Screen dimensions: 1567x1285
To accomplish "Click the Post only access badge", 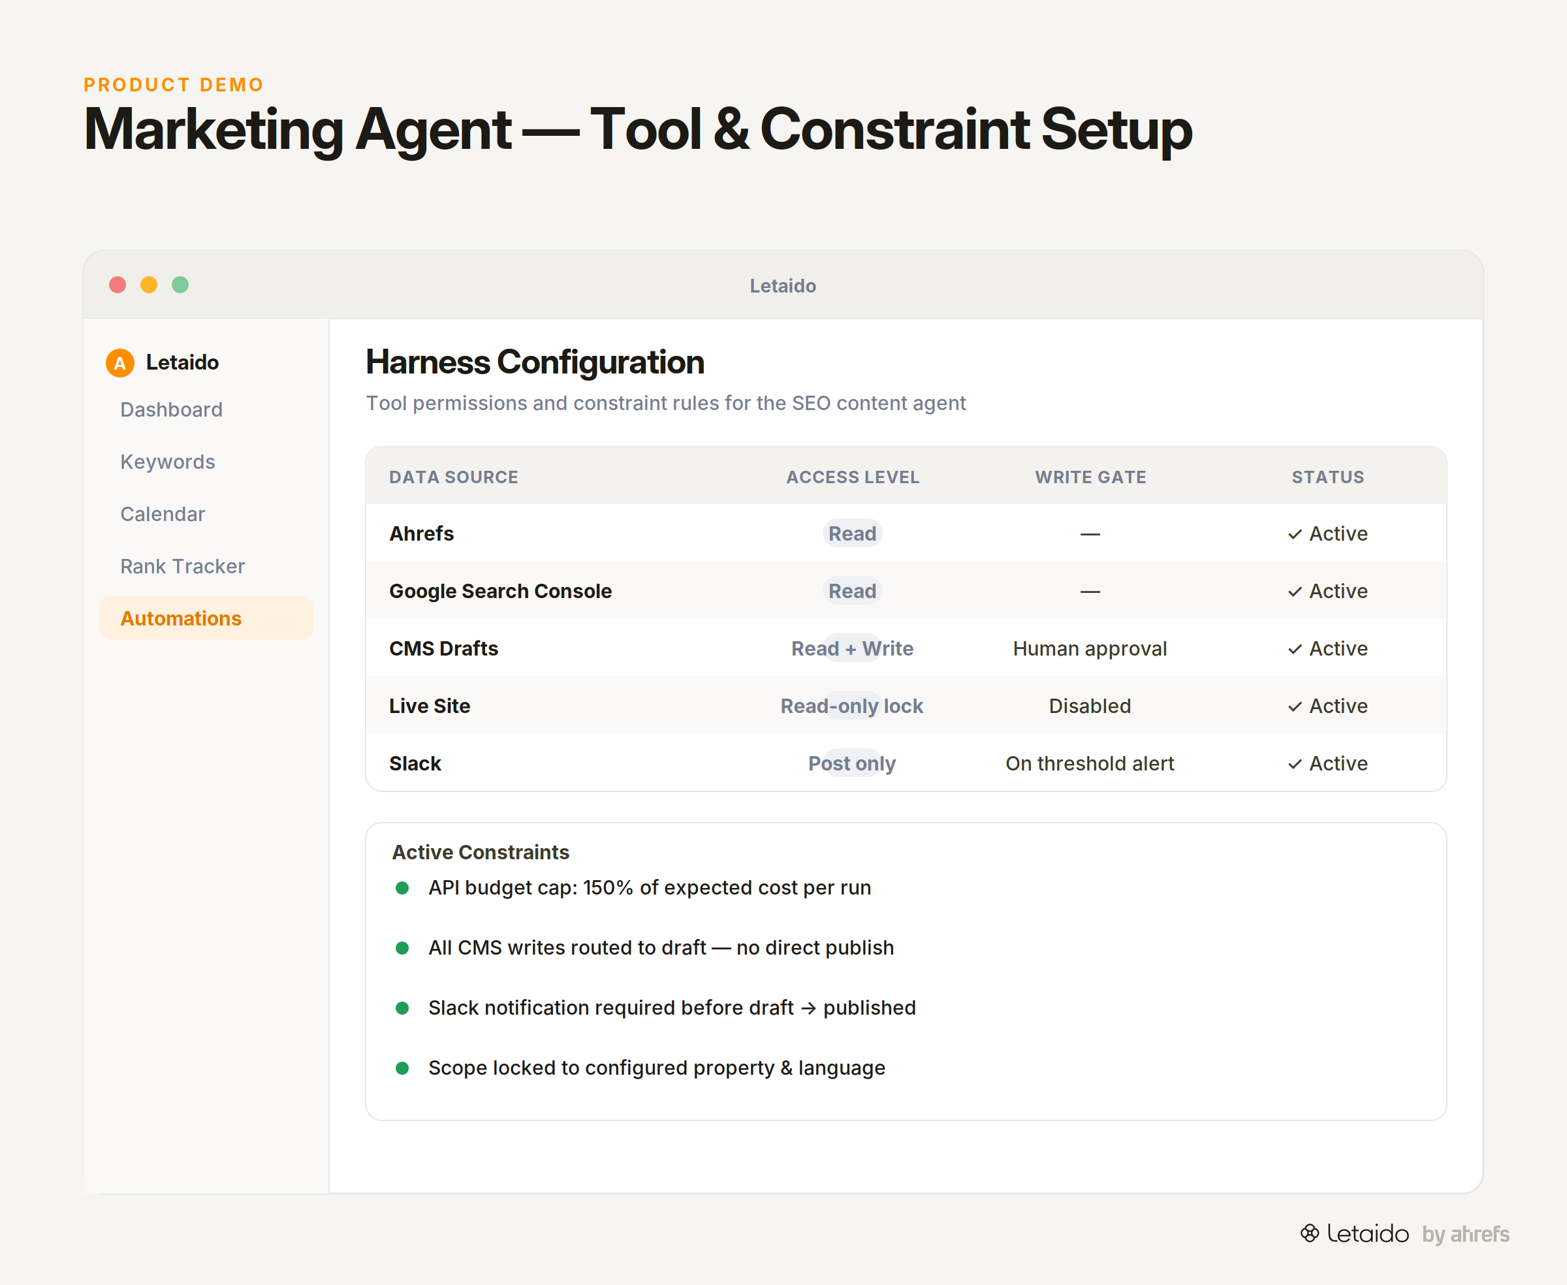I will click(852, 763).
